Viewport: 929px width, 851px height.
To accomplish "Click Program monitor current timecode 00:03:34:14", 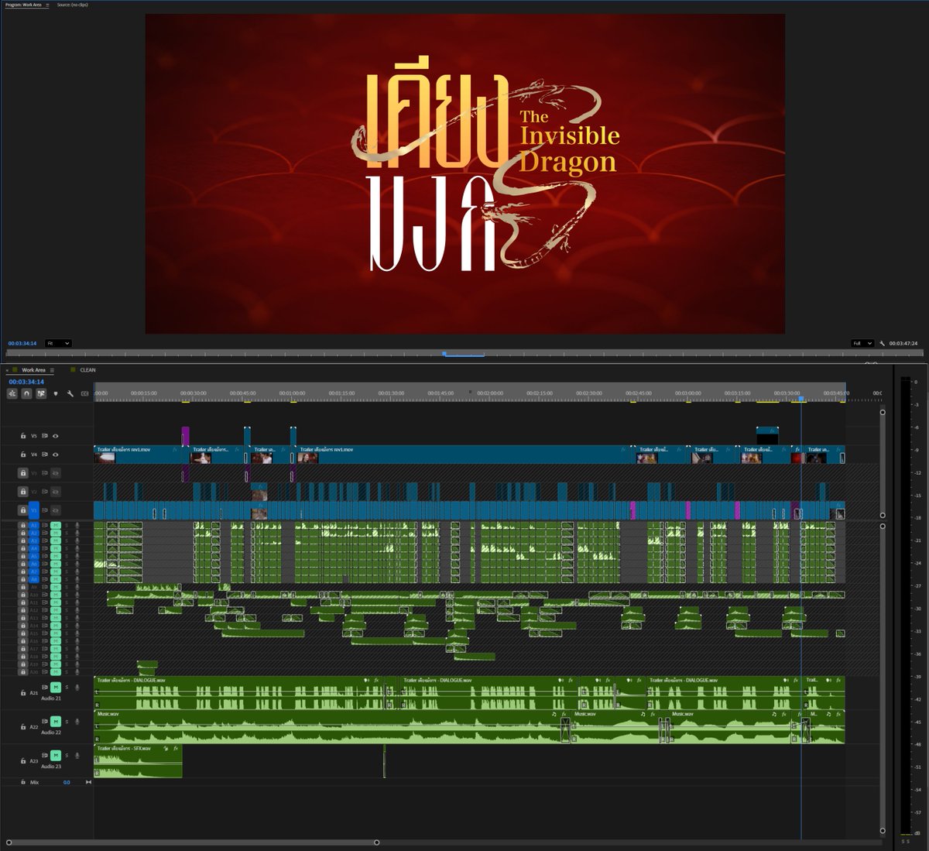I will click(x=22, y=343).
